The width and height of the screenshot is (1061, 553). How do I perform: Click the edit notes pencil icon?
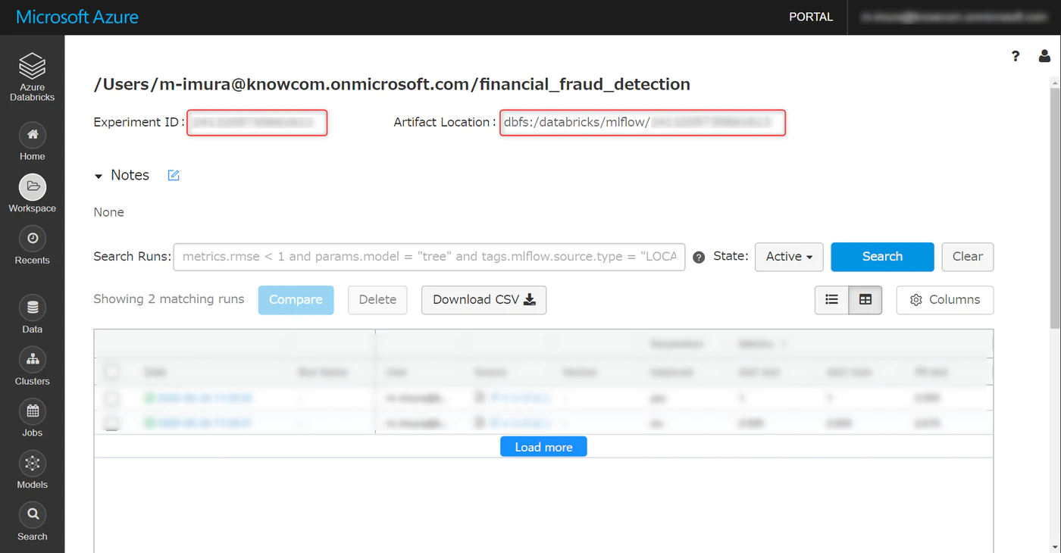pos(174,176)
